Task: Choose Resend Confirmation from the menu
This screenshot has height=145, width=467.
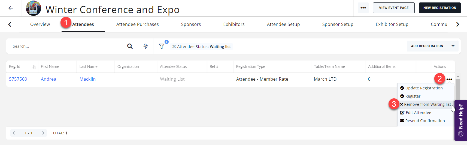Action: [425, 121]
